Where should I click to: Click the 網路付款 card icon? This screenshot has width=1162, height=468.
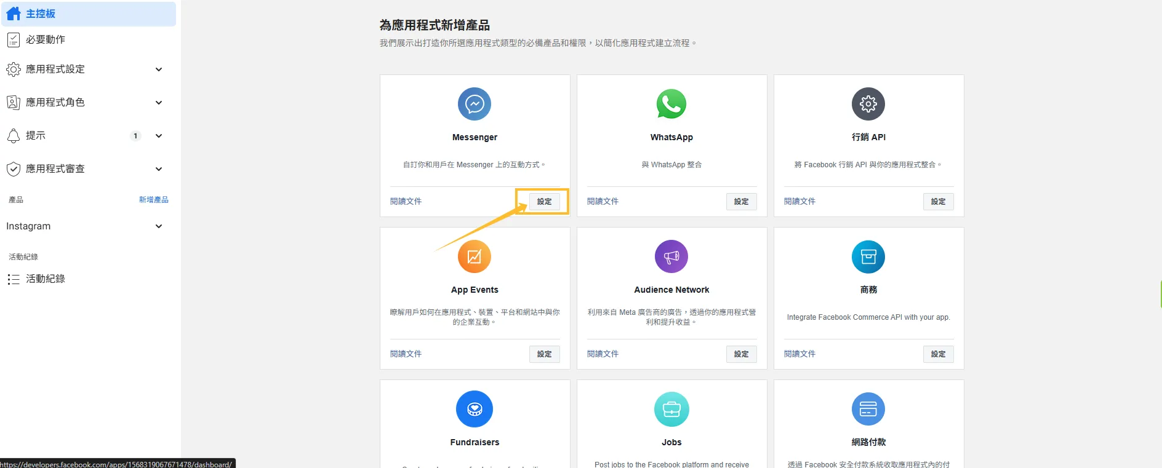(x=868, y=409)
